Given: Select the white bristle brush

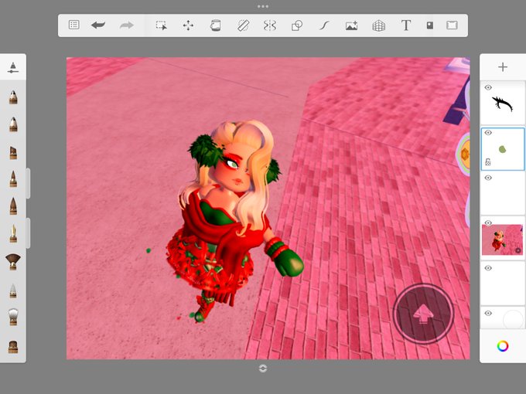Looking at the screenshot, I should [x=13, y=317].
